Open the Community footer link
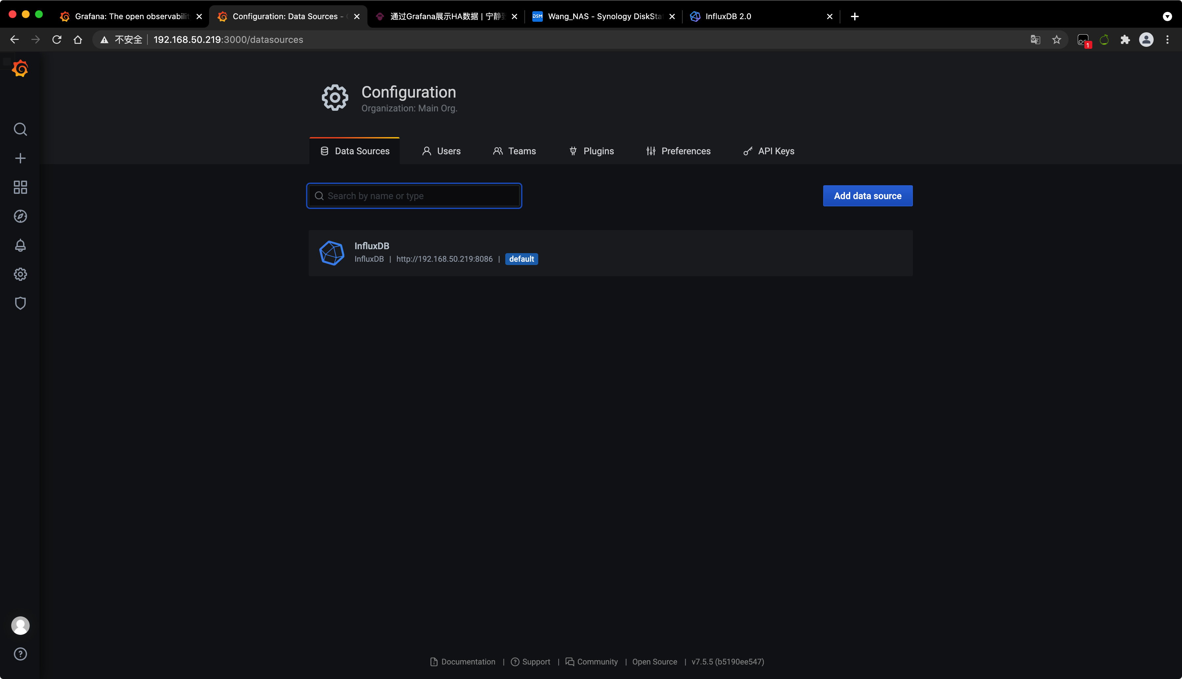1182x679 pixels. pos(591,662)
